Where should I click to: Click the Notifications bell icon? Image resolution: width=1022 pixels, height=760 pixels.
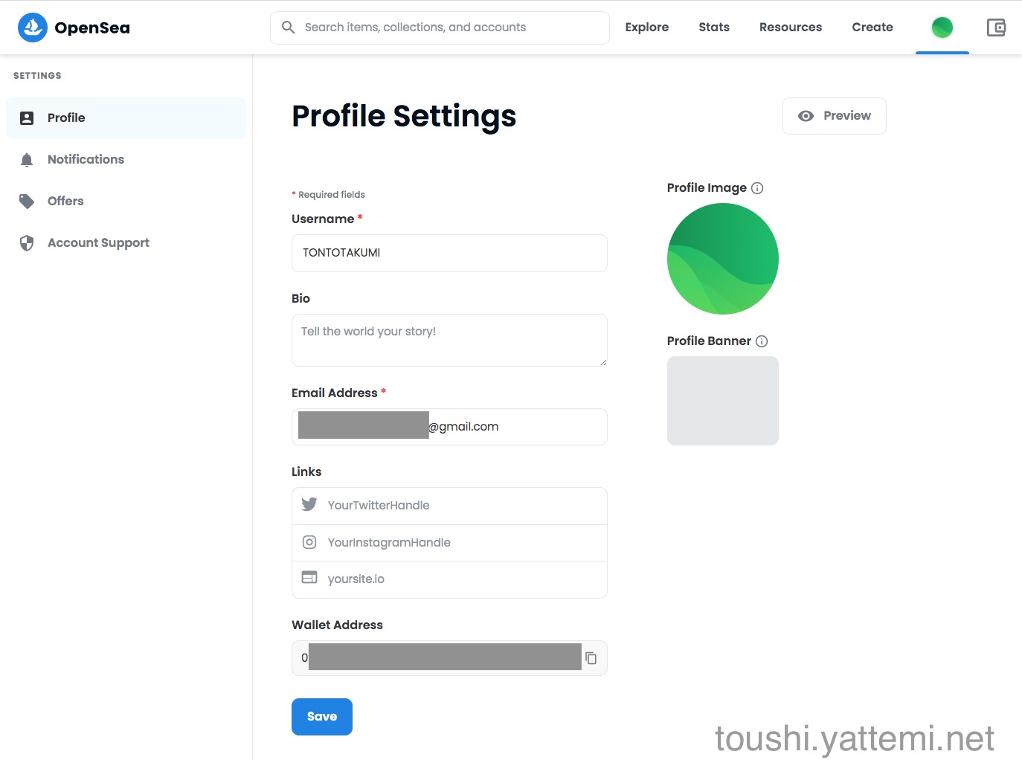tap(27, 160)
